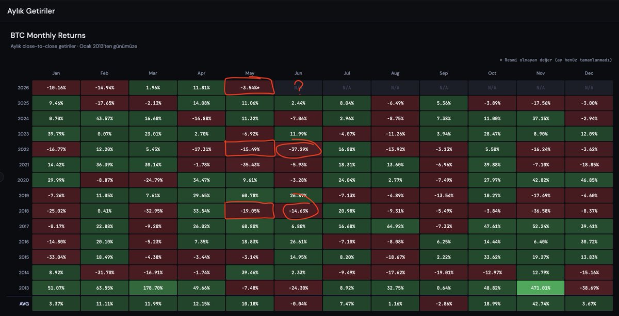Click the 2024 Feb cell showing 43.57%

[104, 118]
